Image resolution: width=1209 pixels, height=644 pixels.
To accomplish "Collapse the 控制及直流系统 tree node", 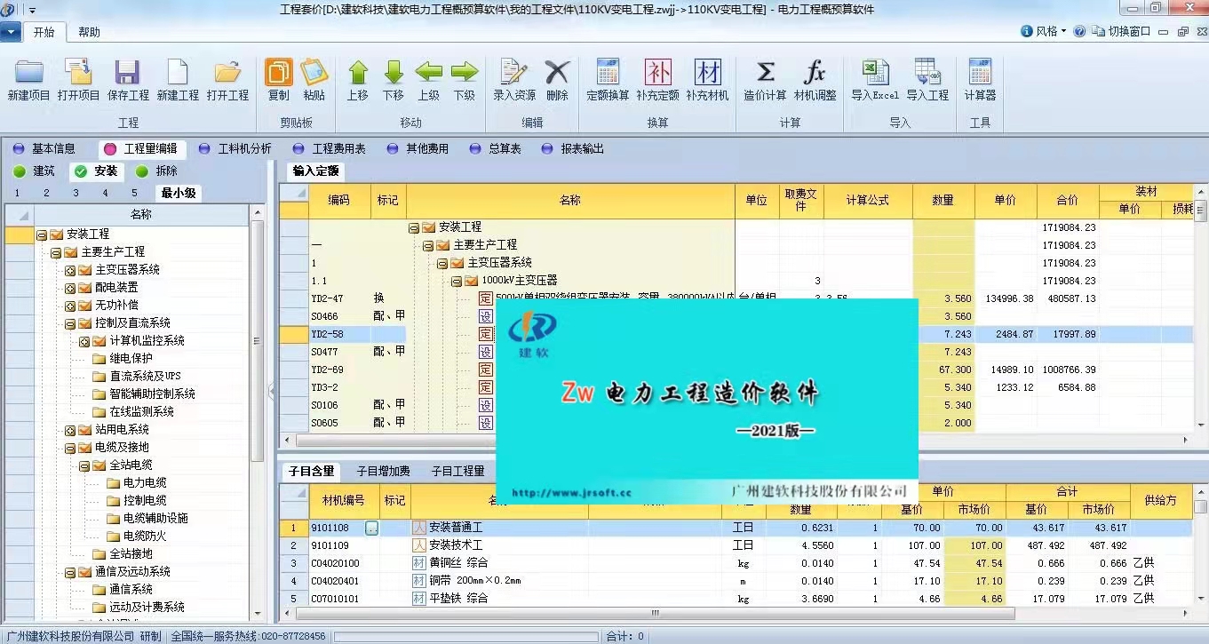I will pos(69,323).
